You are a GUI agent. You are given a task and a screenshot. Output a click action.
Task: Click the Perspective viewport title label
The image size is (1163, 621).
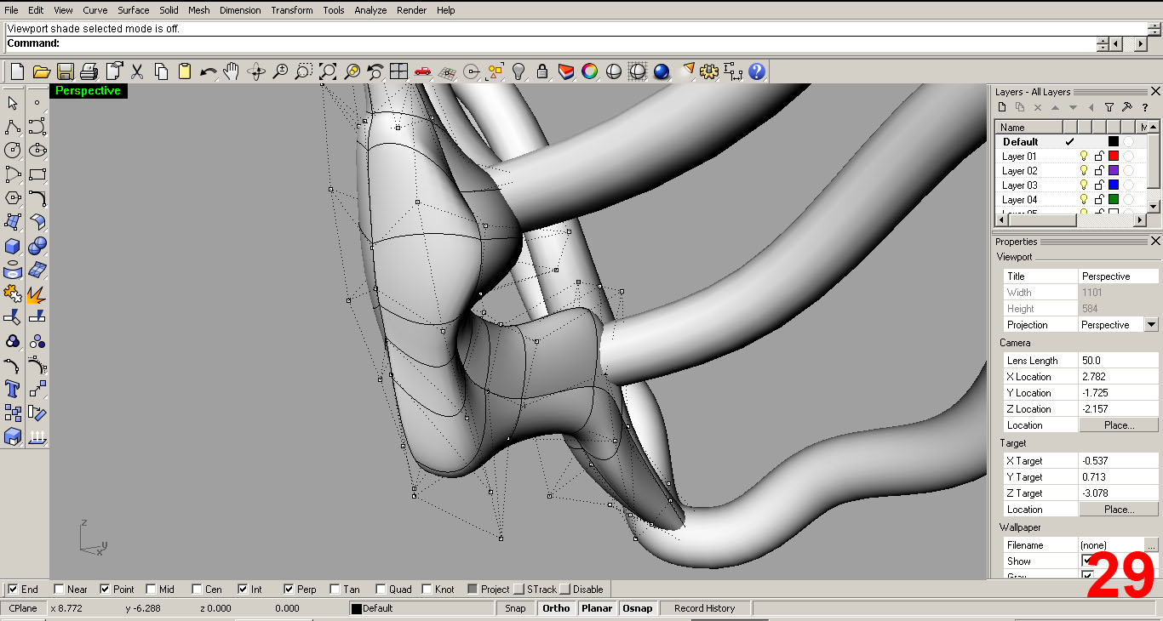click(x=89, y=91)
